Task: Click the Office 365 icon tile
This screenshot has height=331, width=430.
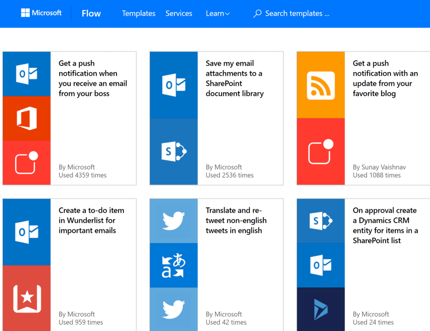Action: coord(27,118)
